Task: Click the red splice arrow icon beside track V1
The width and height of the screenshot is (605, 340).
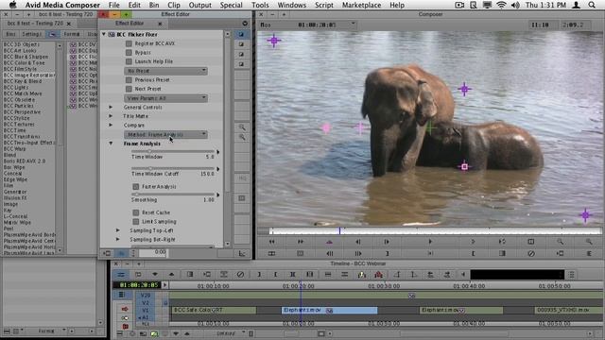Action: [x=125, y=309]
